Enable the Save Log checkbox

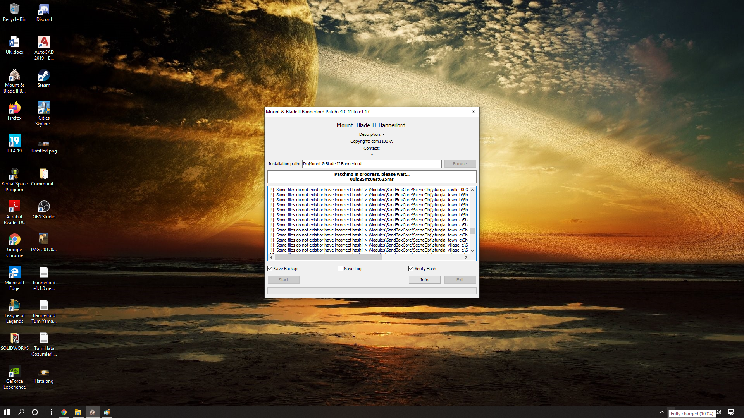tap(341, 269)
